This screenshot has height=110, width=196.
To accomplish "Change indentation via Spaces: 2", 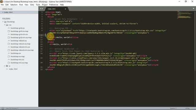I will (173, 108).
